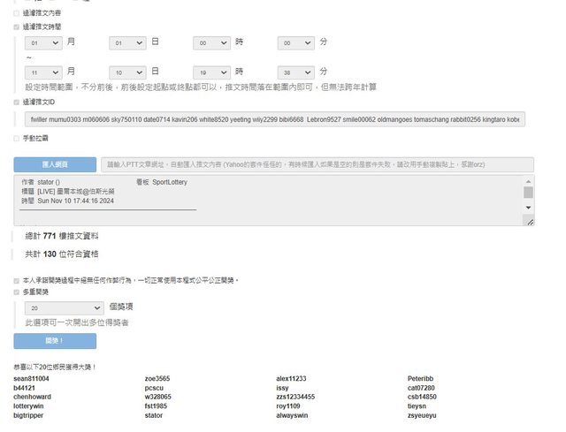Click the PTT article URL input field
This screenshot has width=566, height=432.
[317, 164]
